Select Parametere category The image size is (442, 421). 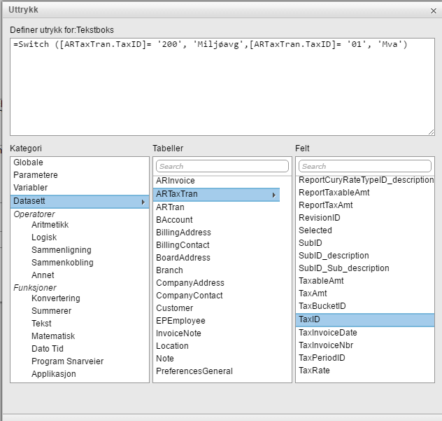pos(36,175)
